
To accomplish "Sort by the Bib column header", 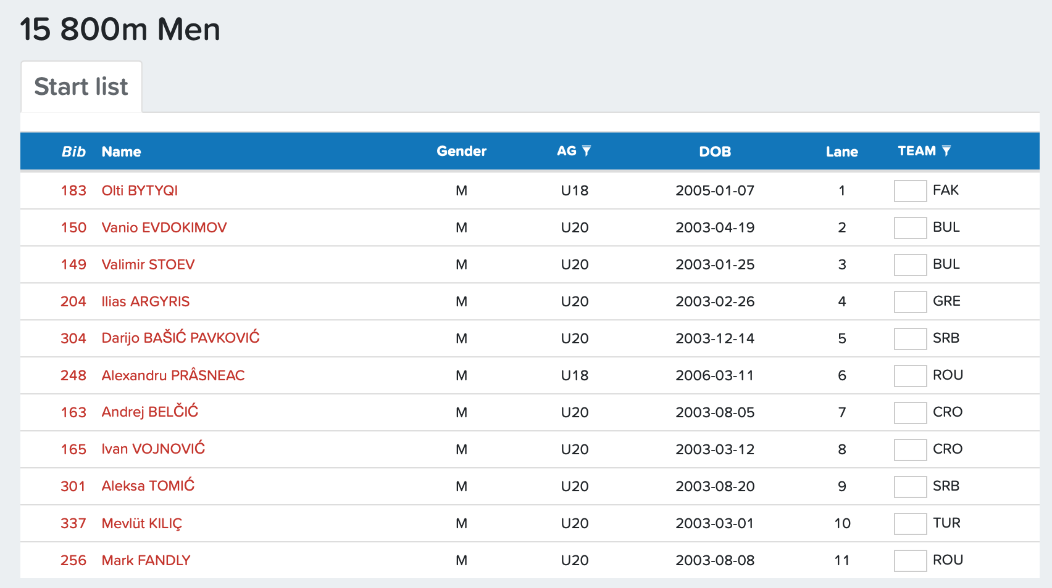I will 73,152.
